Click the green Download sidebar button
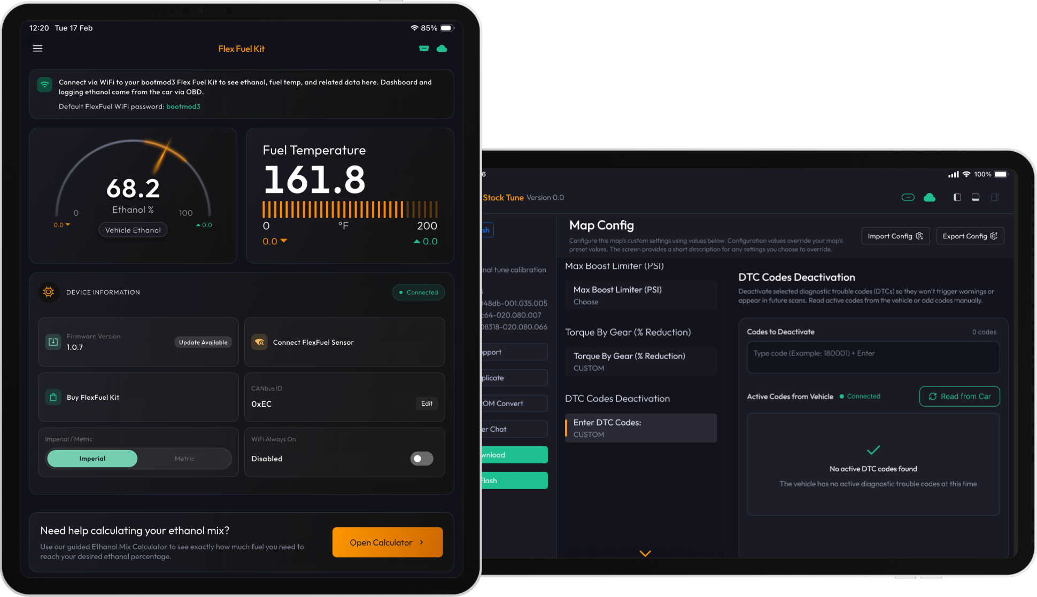This screenshot has width=1037, height=597. [514, 455]
